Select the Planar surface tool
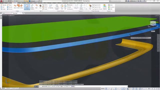The height and width of the screenshot is (90, 160). [9, 5]
